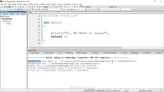Open the Debug build target dropdown
164x92 pixels.
pyautogui.click(x=54, y=7)
